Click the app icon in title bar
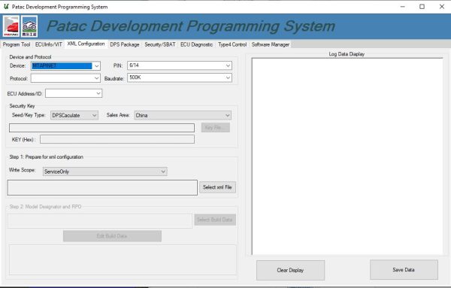Screen dimensions: 451x288 (6, 7)
